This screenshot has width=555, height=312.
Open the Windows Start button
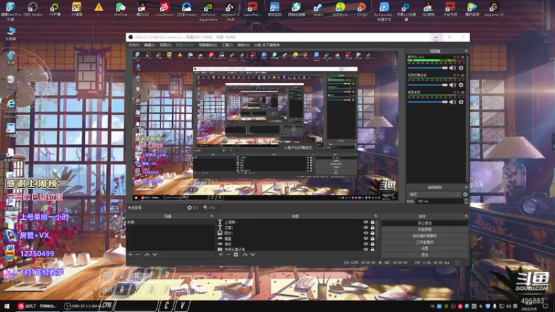coord(6,306)
